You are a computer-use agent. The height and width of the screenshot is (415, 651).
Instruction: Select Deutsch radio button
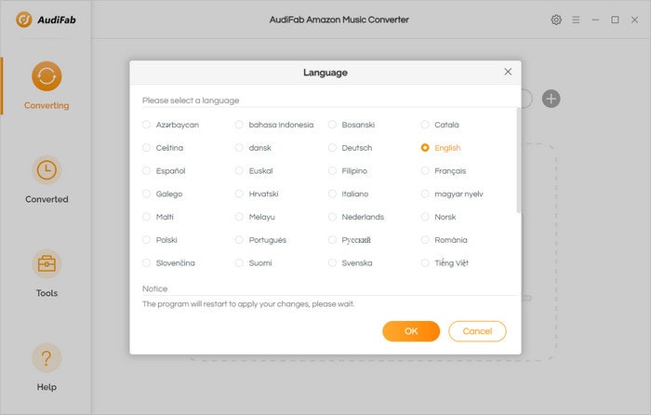[332, 147]
